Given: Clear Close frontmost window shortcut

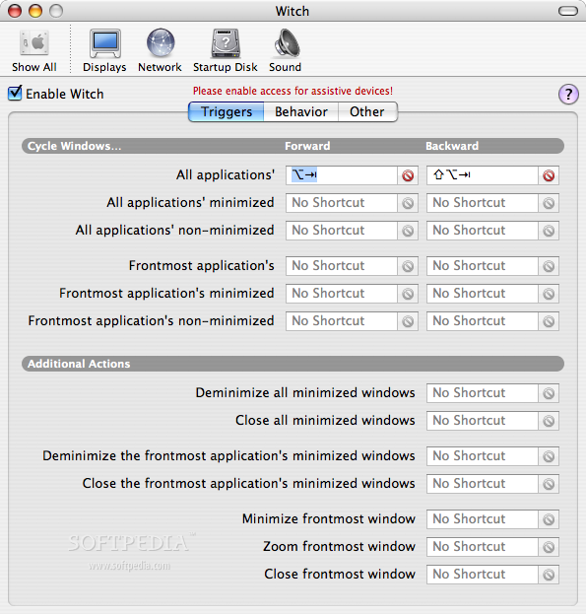Looking at the screenshot, I should pyautogui.click(x=549, y=575).
